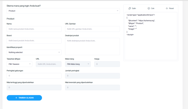Open the Pilih Mata Uang dropdown
Screen dimensions: 188x109
click(x=78, y=64)
